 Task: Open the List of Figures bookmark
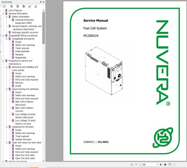(15, 10)
